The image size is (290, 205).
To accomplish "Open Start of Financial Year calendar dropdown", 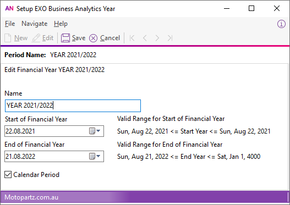I will (x=95, y=131).
